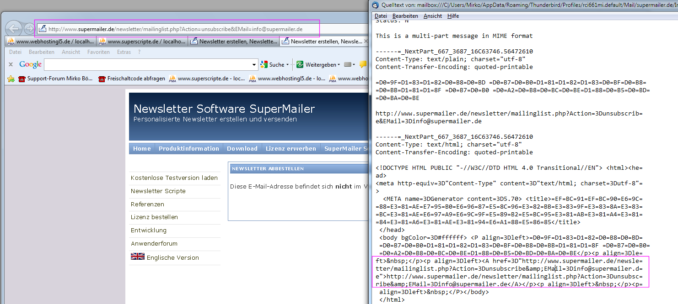The image size is (678, 304).
Task: Click the Google toolbar logo
Action: [x=30, y=64]
